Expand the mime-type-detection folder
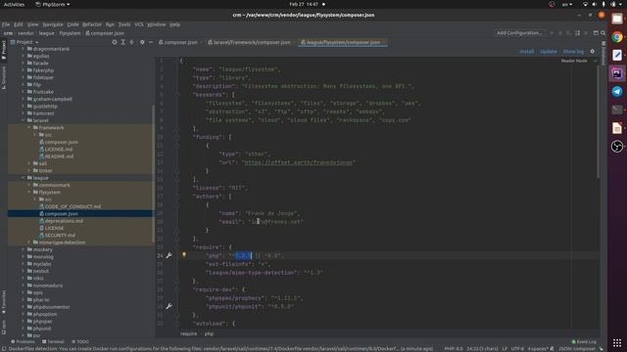This screenshot has height=352, width=627. point(29,242)
